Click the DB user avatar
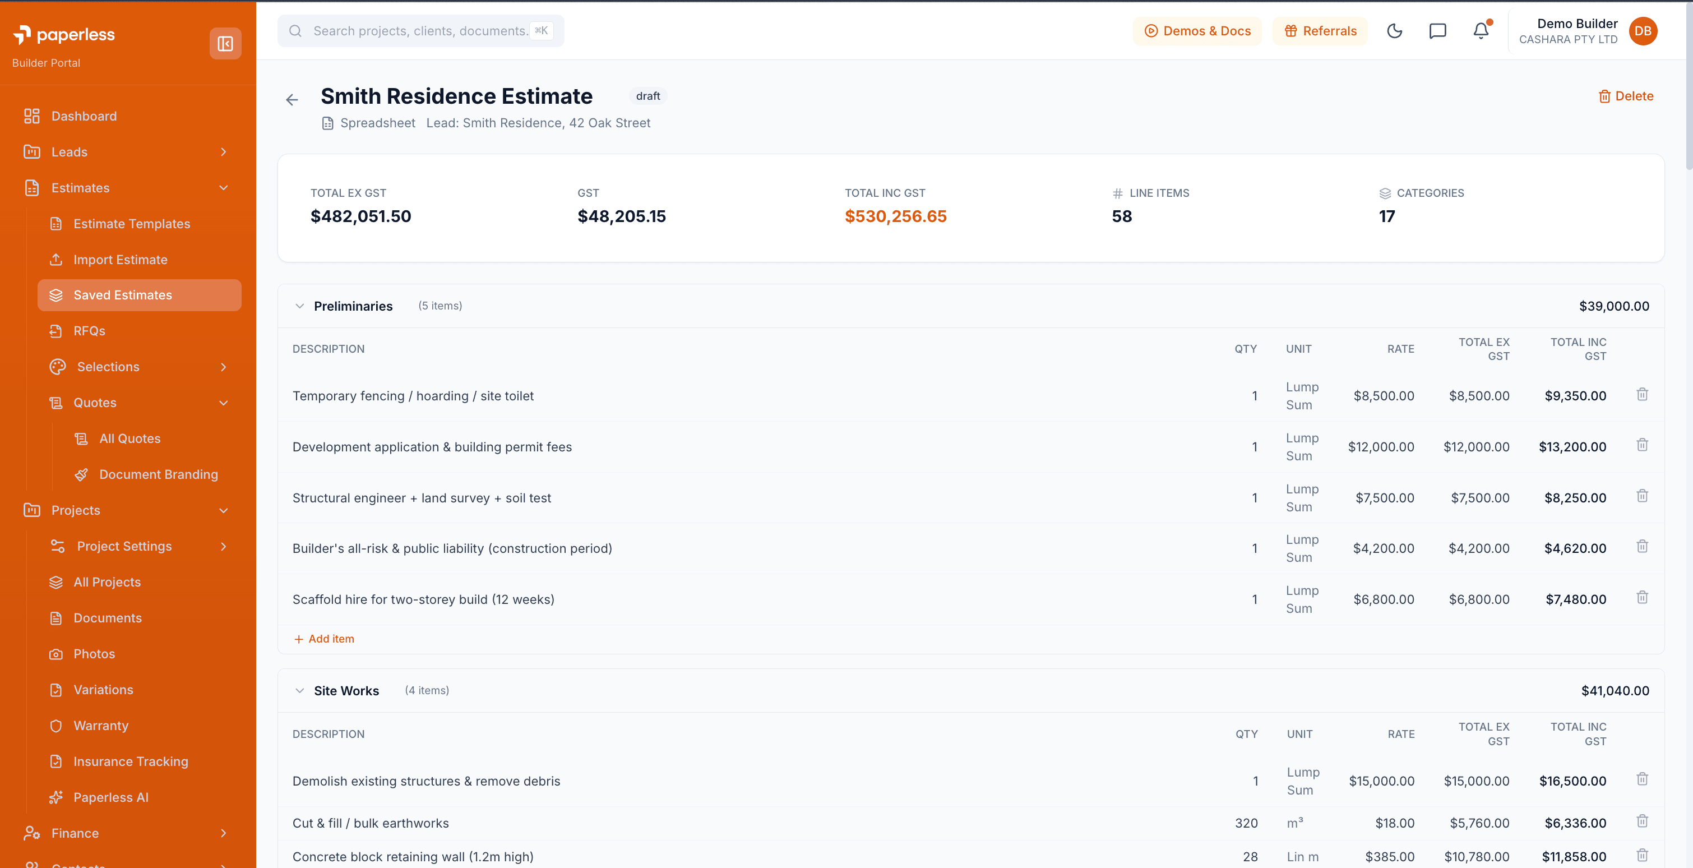The width and height of the screenshot is (1693, 868). [1643, 31]
